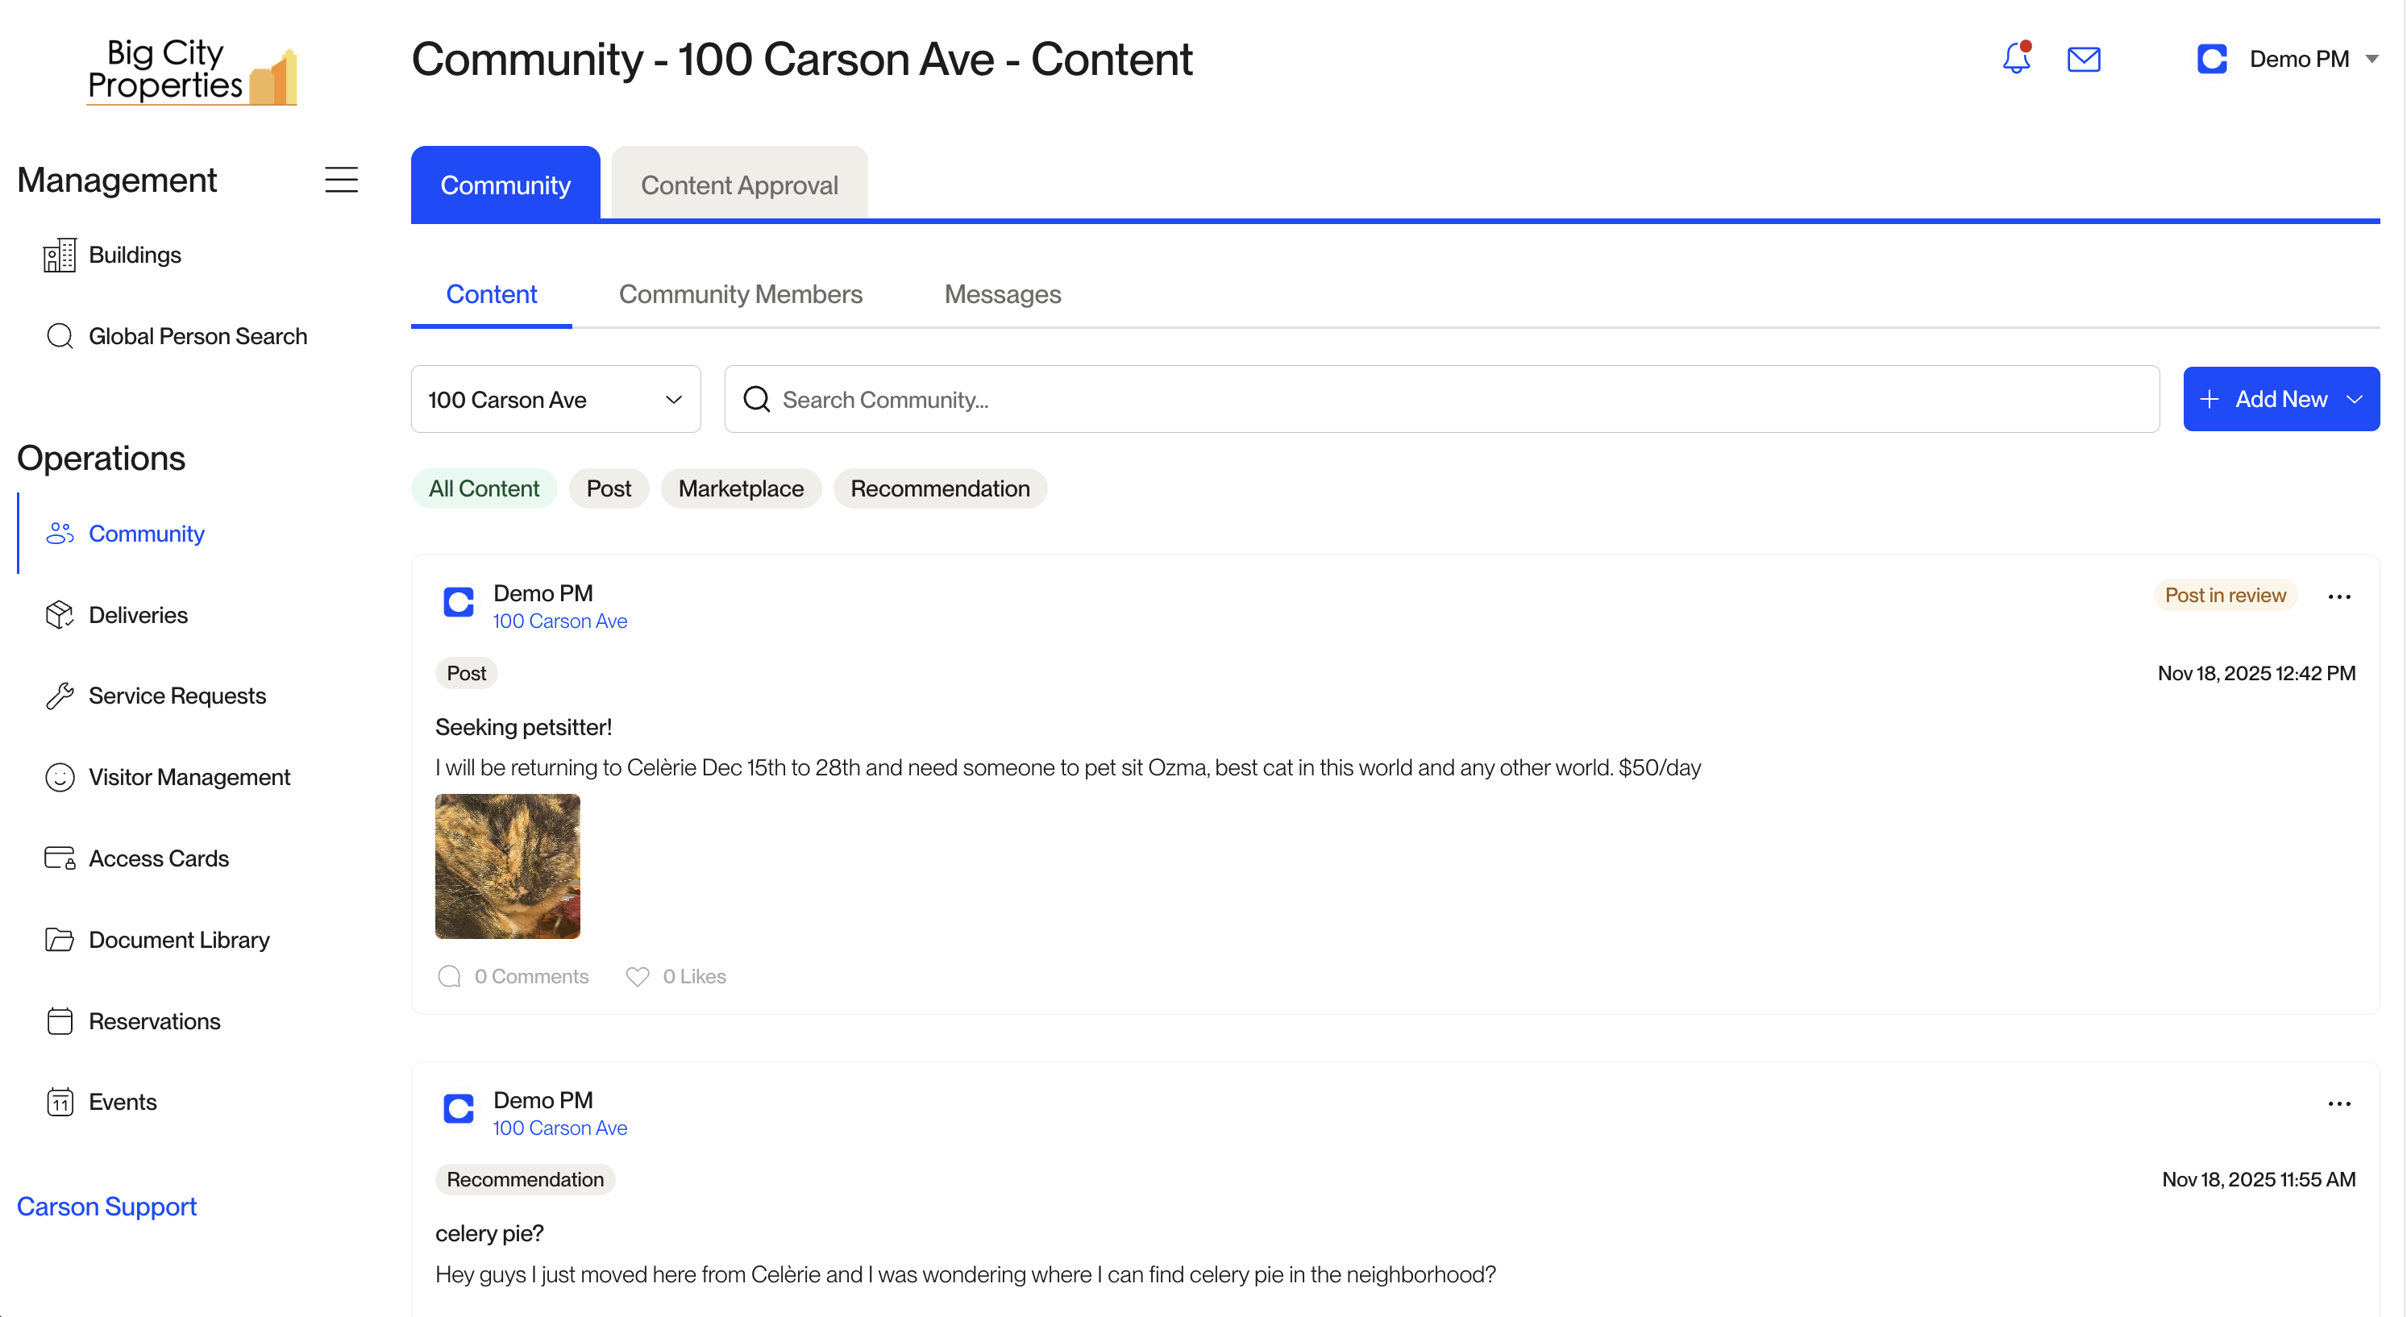Click the Community people icon in sidebar
This screenshot has height=1317, width=2407.
coord(60,534)
